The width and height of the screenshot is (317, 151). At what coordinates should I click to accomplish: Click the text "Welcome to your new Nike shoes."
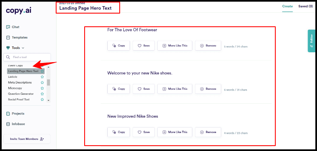tap(140, 73)
